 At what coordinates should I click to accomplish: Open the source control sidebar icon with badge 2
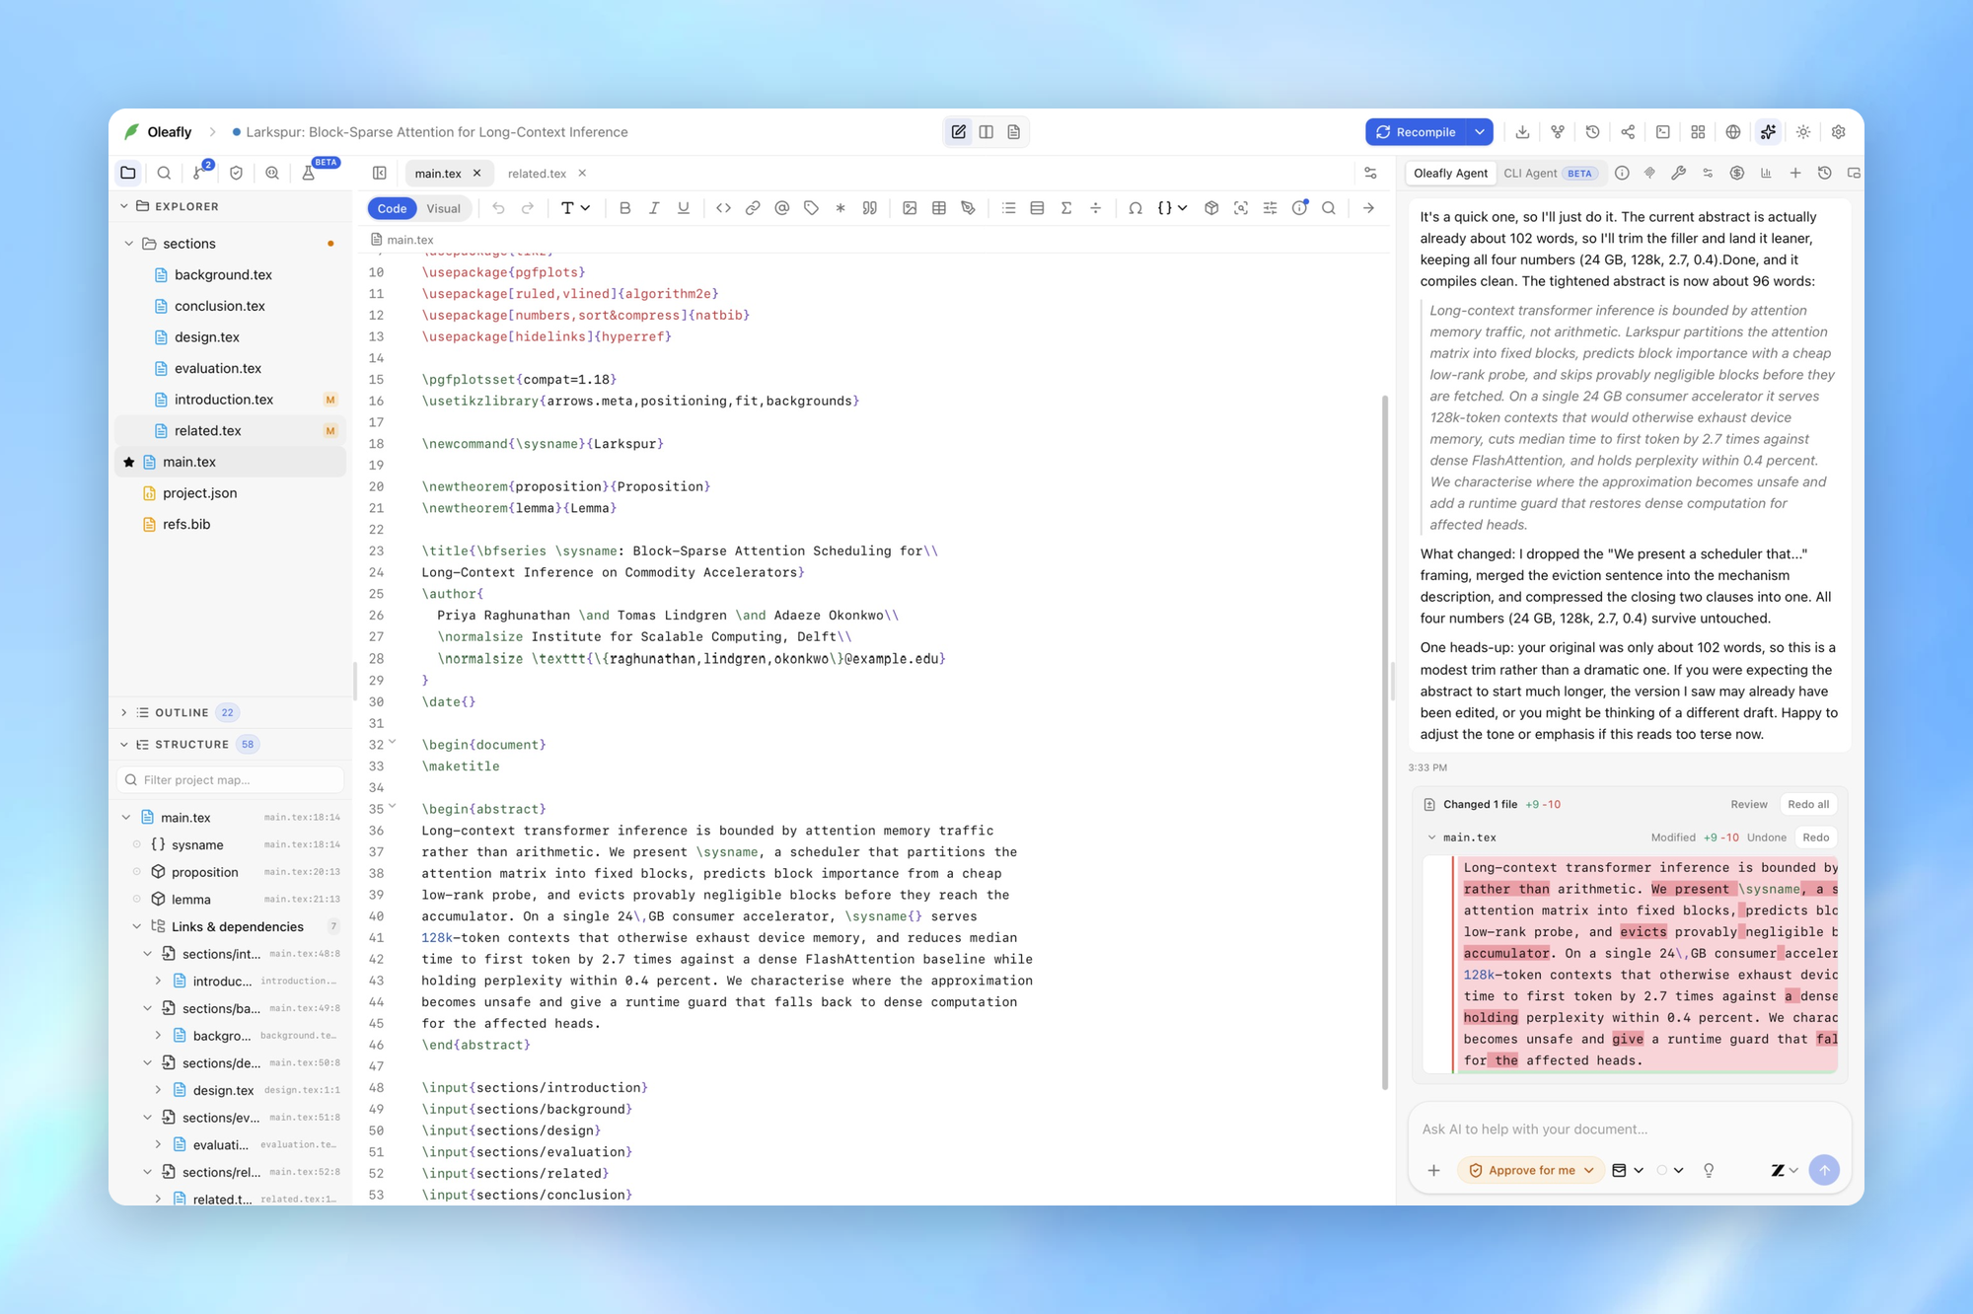(x=200, y=173)
